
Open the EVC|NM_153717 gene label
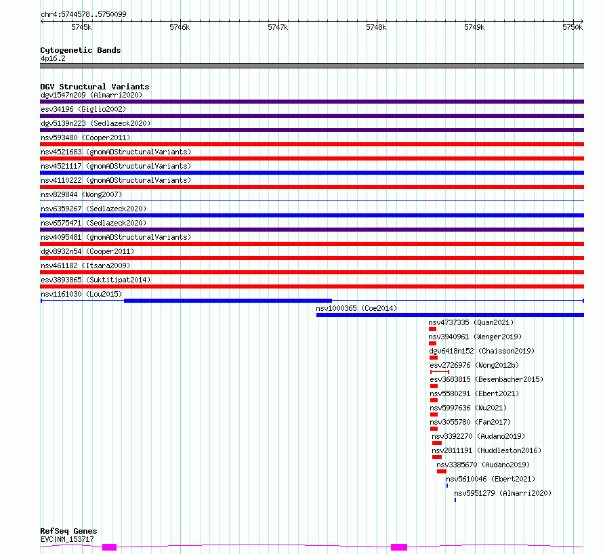(x=67, y=539)
